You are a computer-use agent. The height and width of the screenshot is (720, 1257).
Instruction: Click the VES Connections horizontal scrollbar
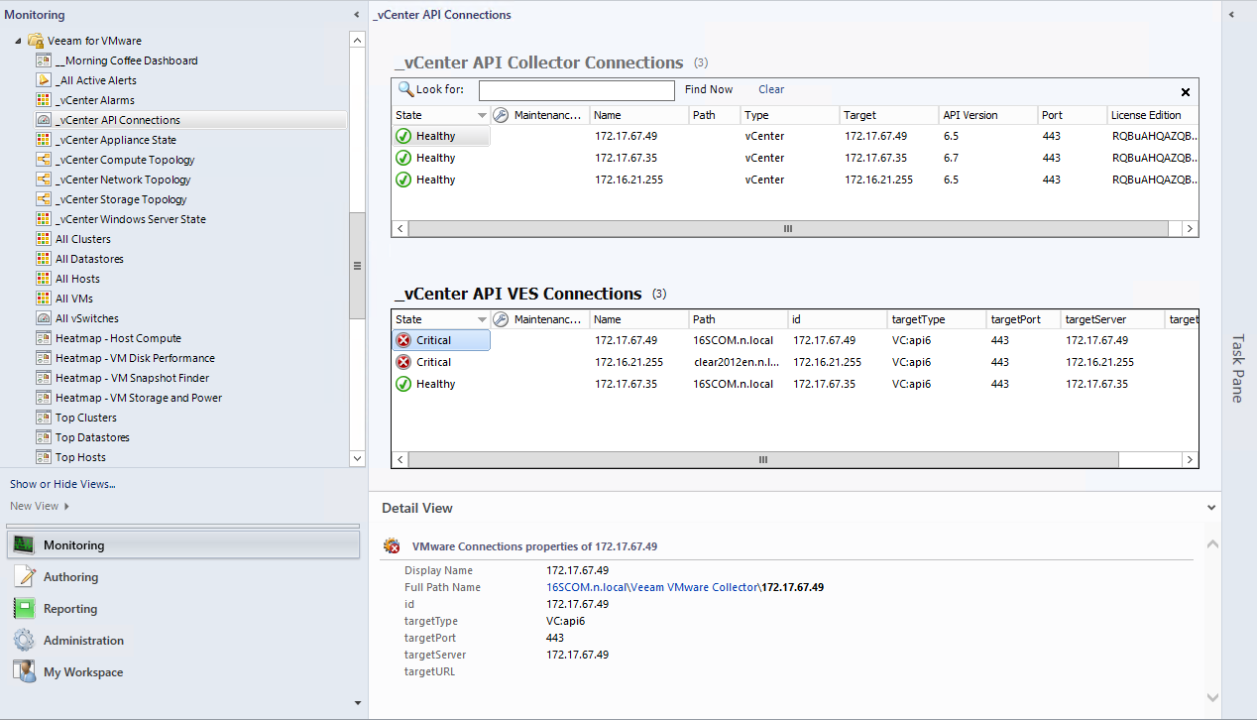(763, 460)
